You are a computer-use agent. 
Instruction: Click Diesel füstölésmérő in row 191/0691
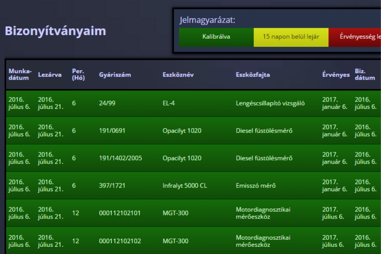264,130
